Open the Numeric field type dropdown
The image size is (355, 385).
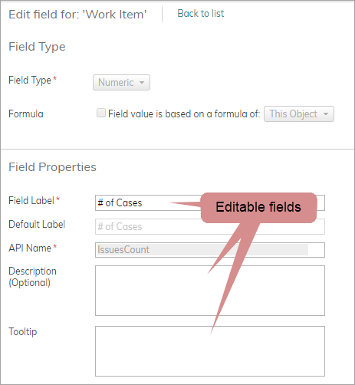point(121,83)
